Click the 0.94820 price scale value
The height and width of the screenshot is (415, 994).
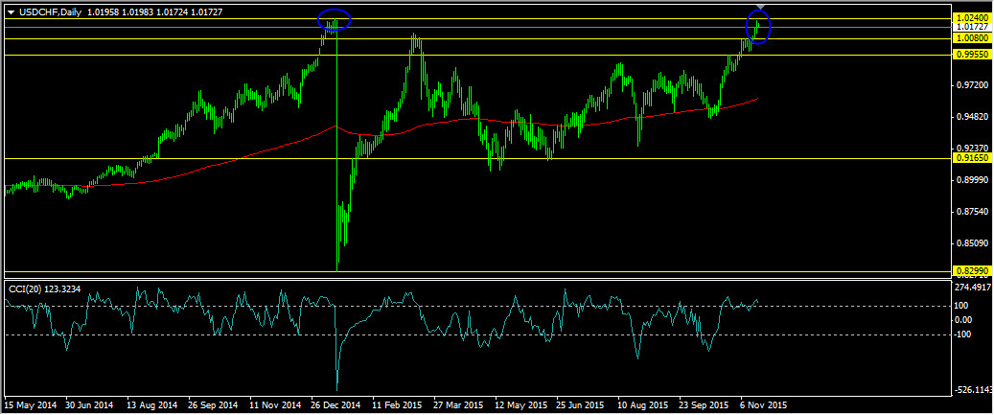pyautogui.click(x=972, y=117)
